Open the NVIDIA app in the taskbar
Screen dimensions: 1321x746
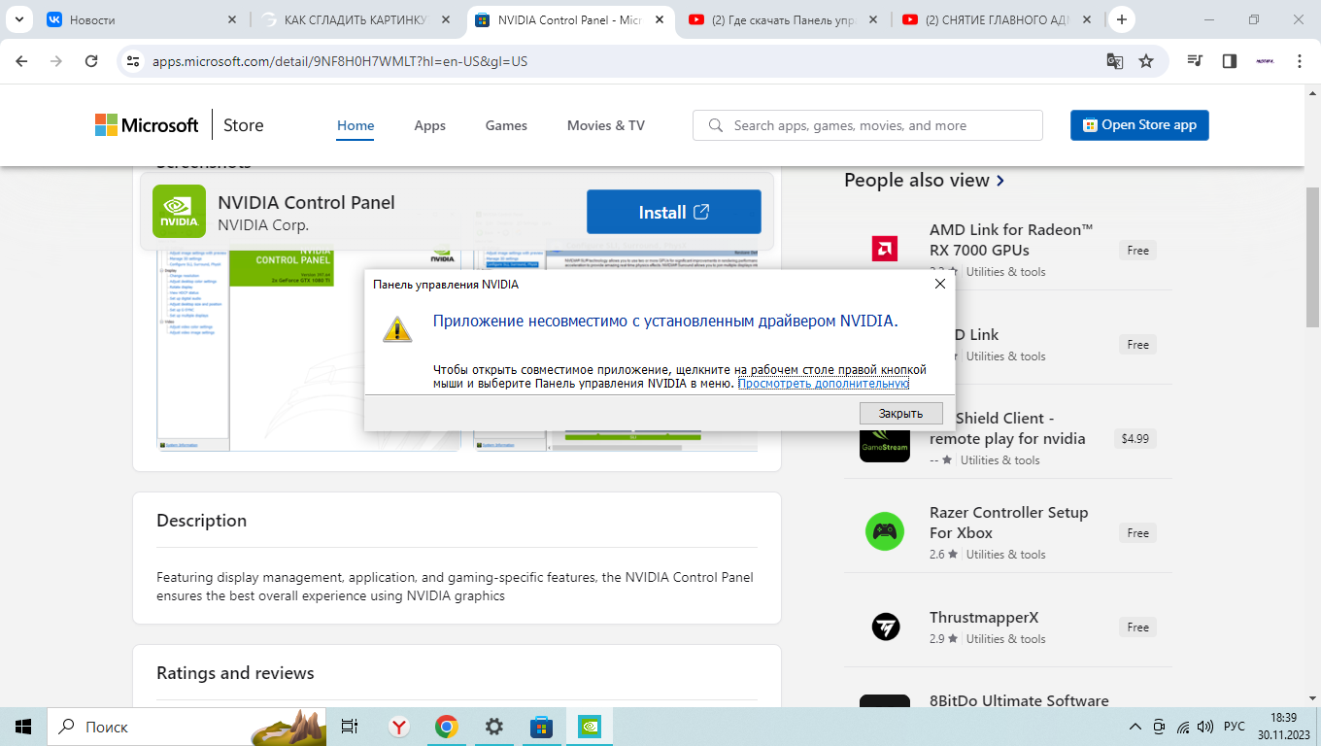point(589,727)
